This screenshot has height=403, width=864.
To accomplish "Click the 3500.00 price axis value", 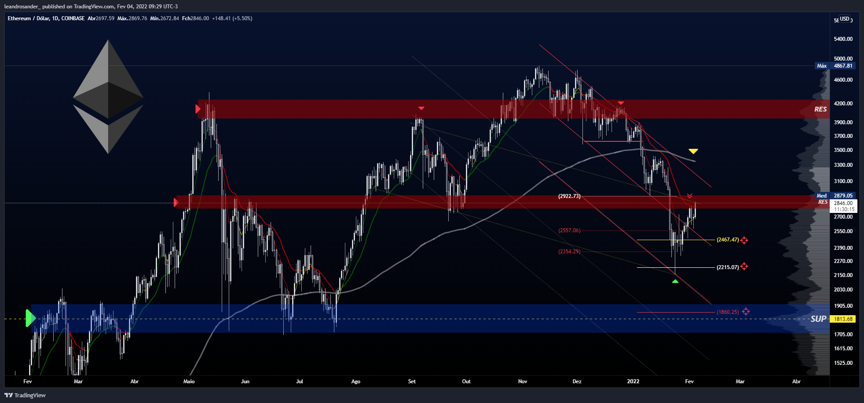I will (843, 150).
